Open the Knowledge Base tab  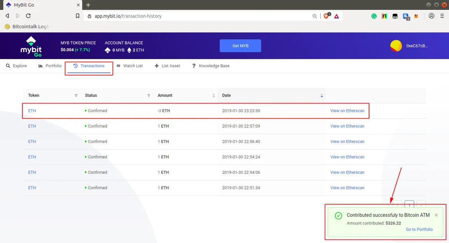(210, 66)
